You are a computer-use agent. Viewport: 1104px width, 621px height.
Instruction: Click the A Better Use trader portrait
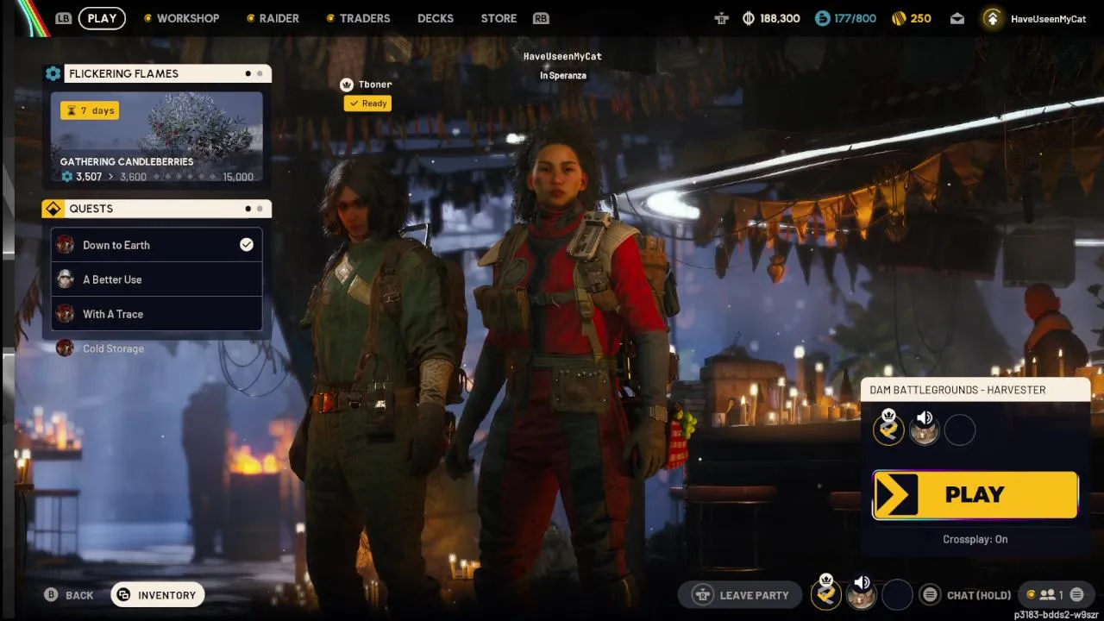coord(66,279)
